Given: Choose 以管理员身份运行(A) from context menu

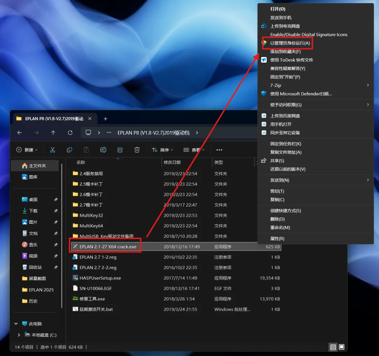Looking at the screenshot, I should [290, 43].
